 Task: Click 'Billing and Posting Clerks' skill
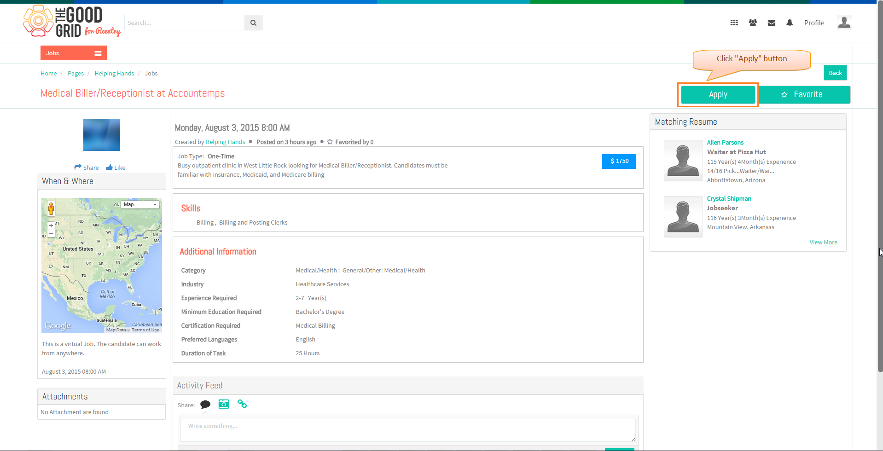pyautogui.click(x=253, y=222)
